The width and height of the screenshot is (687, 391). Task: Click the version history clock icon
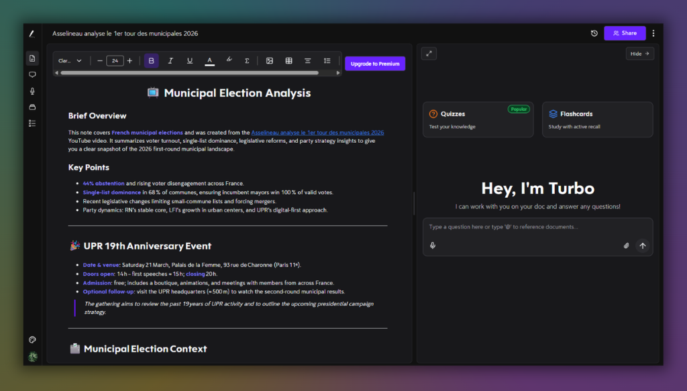point(594,33)
